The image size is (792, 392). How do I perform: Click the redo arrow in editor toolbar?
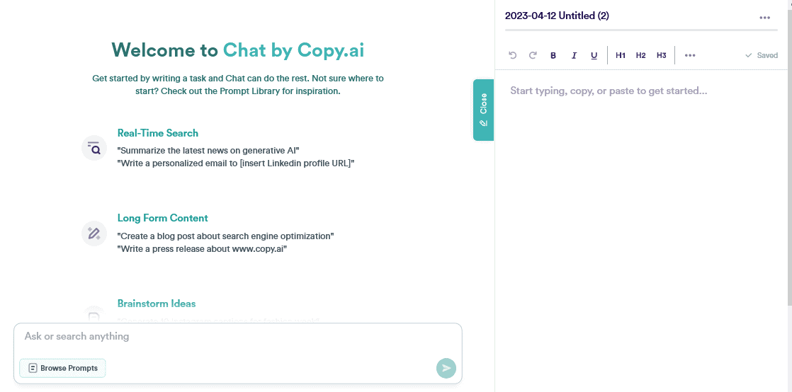pos(533,55)
